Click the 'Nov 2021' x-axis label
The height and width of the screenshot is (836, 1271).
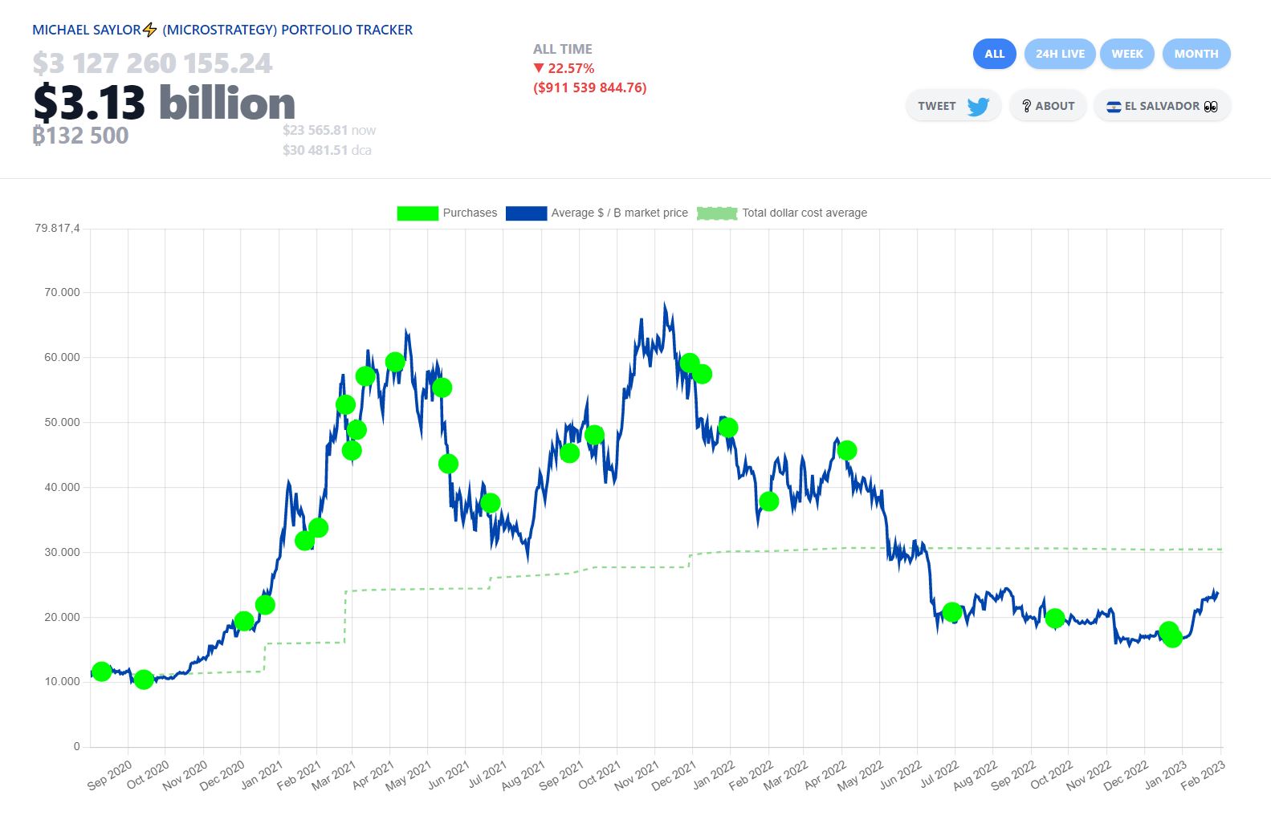pos(636,775)
